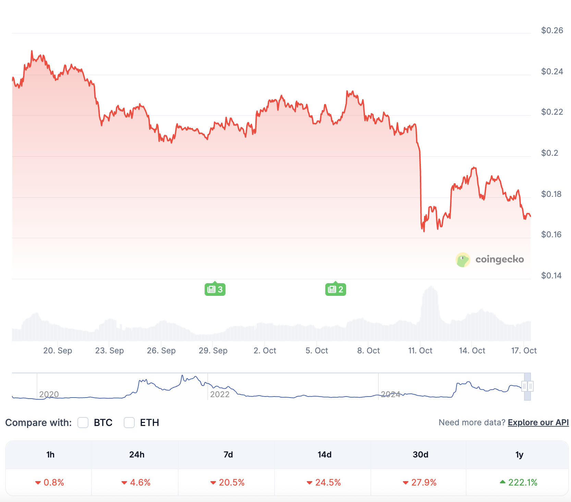Click the red down arrow beside 4.6%
571x502 pixels.
click(x=124, y=483)
